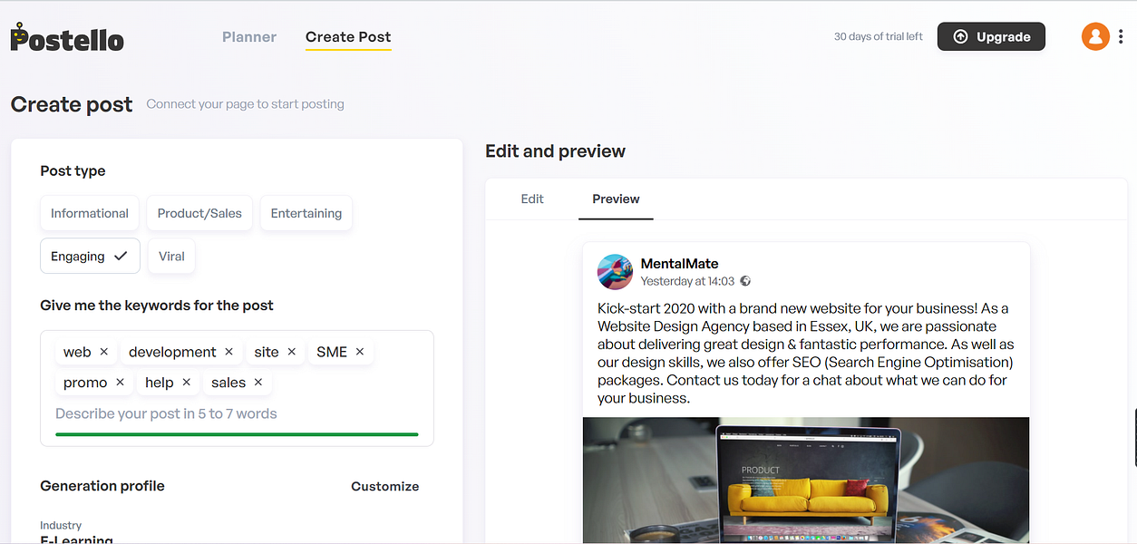Click the Upgrade button
Viewport: 1137px width, 544px height.
[x=991, y=36]
